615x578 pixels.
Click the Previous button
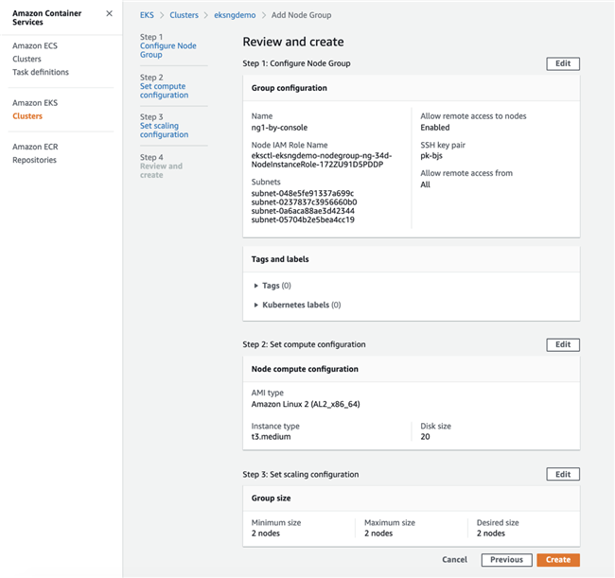[506, 560]
